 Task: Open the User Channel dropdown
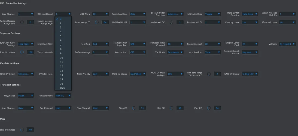26,14
